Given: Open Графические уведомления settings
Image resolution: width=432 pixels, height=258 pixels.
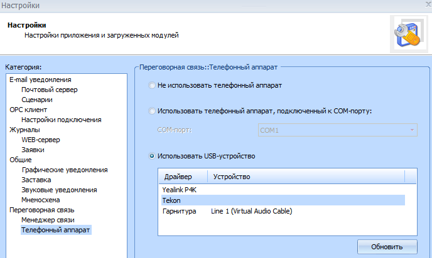Looking at the screenshot, I should click(64, 170).
